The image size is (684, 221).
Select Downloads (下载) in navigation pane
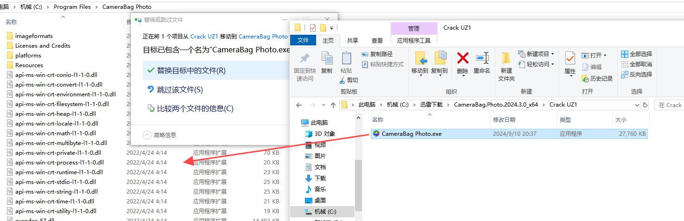coord(320,178)
